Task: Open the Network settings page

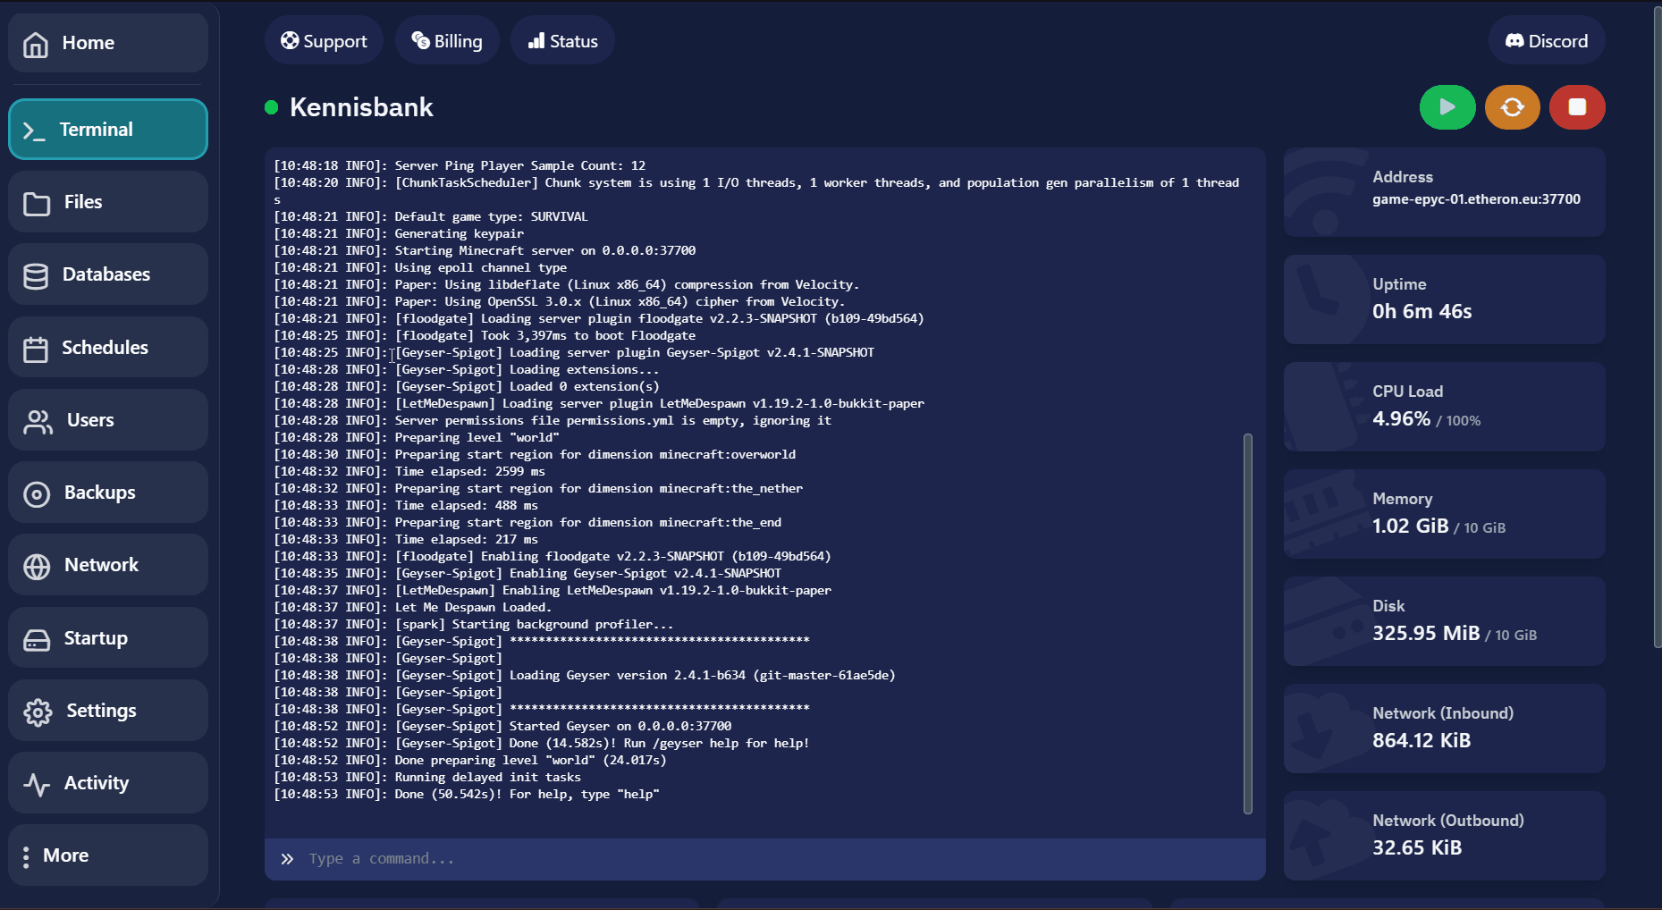Action: tap(108, 565)
